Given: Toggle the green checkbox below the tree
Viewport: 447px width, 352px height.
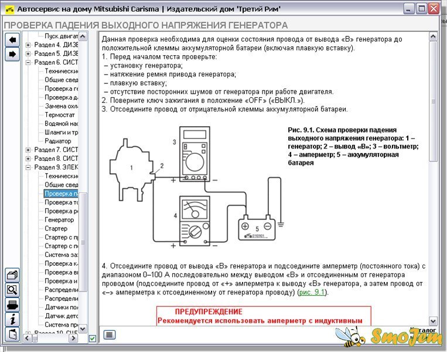Looking at the screenshot, I should pyautogui.click(x=93, y=339).
